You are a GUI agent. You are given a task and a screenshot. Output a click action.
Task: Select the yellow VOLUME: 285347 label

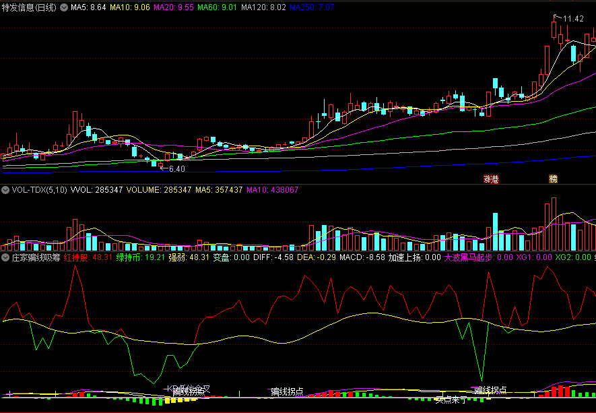click(159, 190)
